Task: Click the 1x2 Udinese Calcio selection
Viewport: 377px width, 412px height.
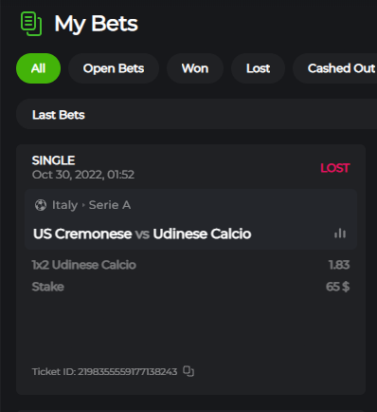Action: click(x=84, y=265)
